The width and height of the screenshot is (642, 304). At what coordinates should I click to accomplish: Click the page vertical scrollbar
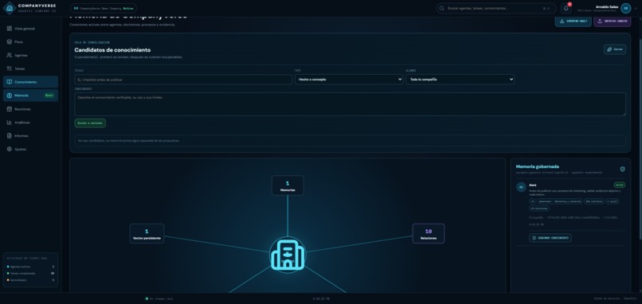pos(640,139)
